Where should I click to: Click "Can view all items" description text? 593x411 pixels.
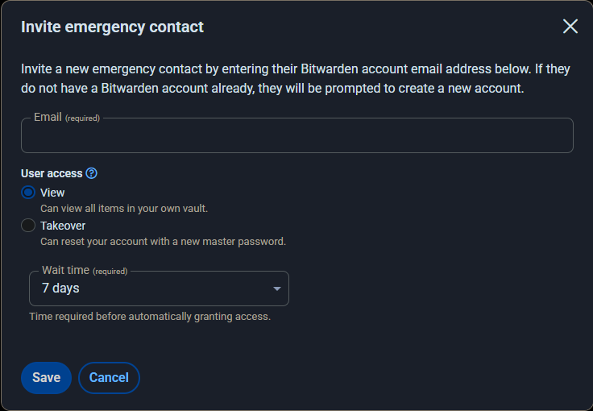124,208
